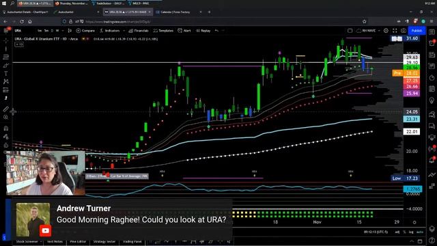Open the chart patterns tool
The width and height of the screenshot is (437, 246).
(6, 81)
